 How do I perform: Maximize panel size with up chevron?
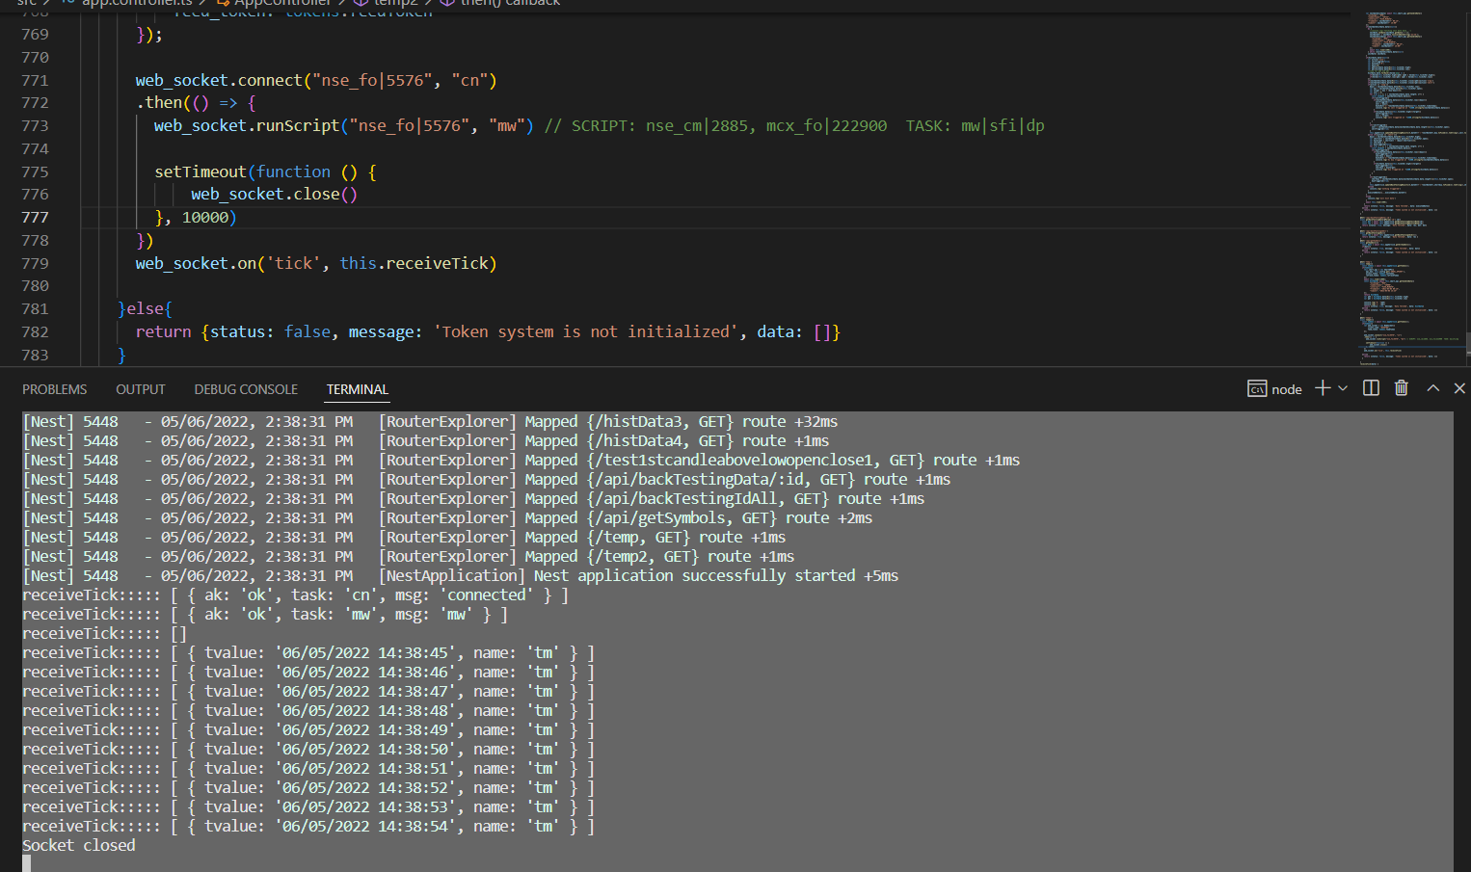point(1433,388)
